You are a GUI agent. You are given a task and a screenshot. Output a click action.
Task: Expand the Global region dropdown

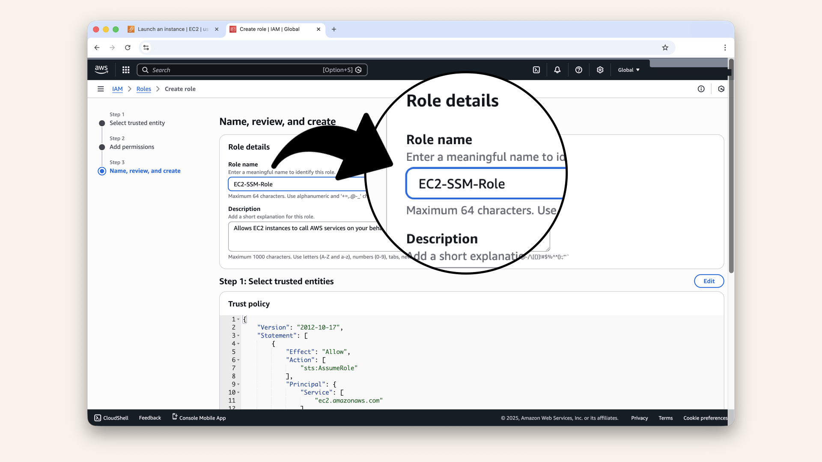click(x=628, y=70)
